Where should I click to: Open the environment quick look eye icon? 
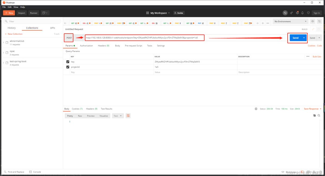coord(313,21)
